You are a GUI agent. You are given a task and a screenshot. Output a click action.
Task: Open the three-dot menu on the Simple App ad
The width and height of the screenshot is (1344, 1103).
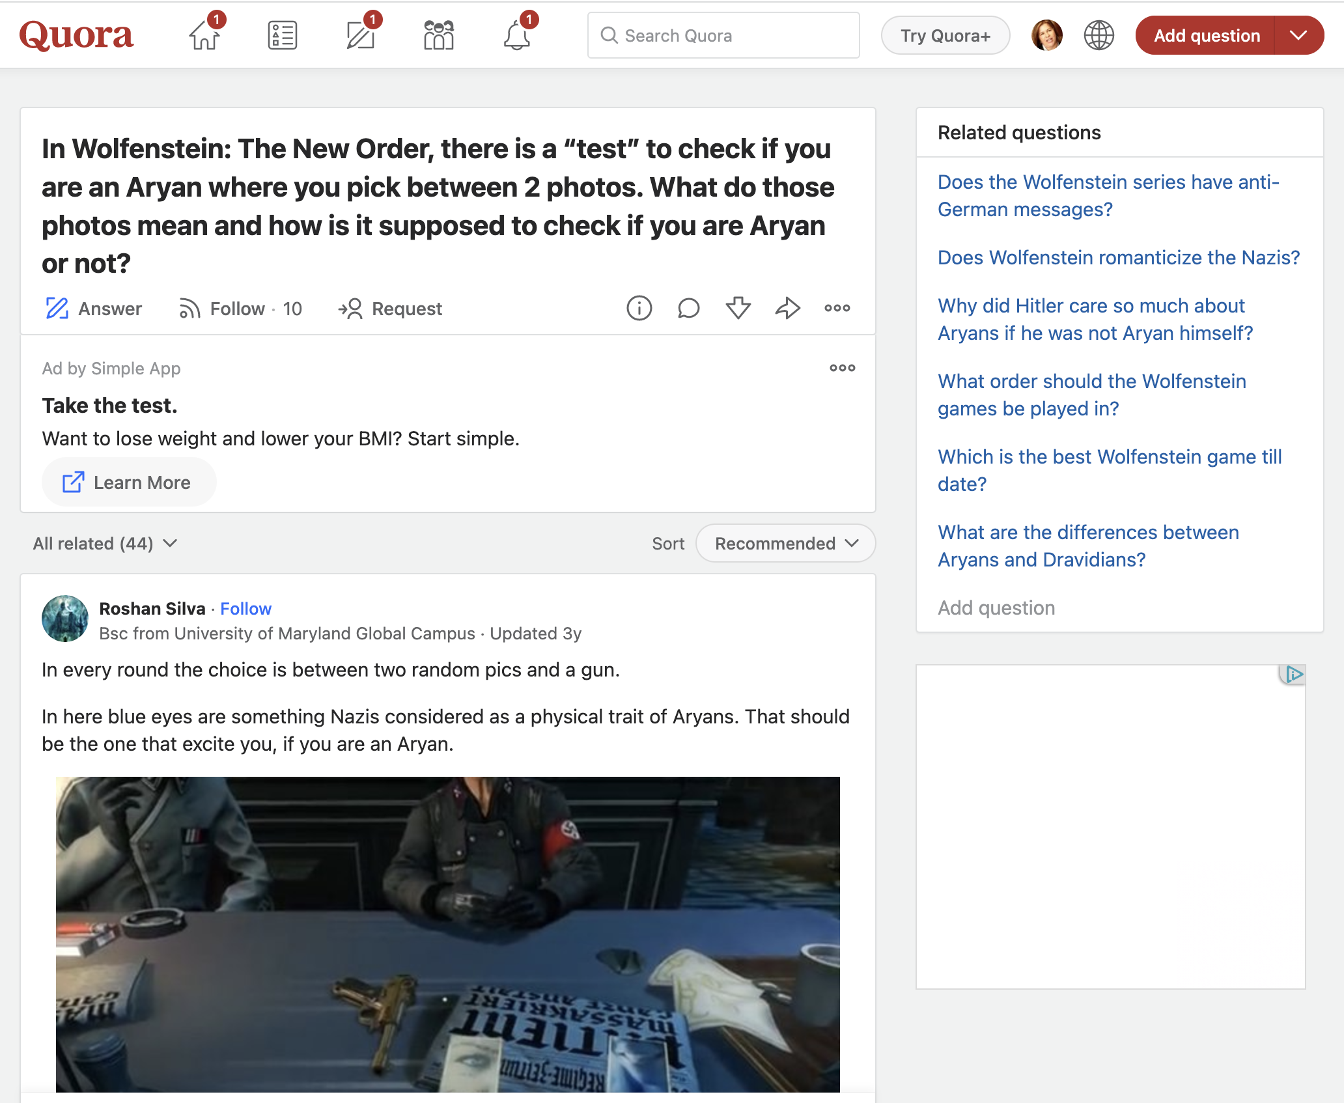842,368
